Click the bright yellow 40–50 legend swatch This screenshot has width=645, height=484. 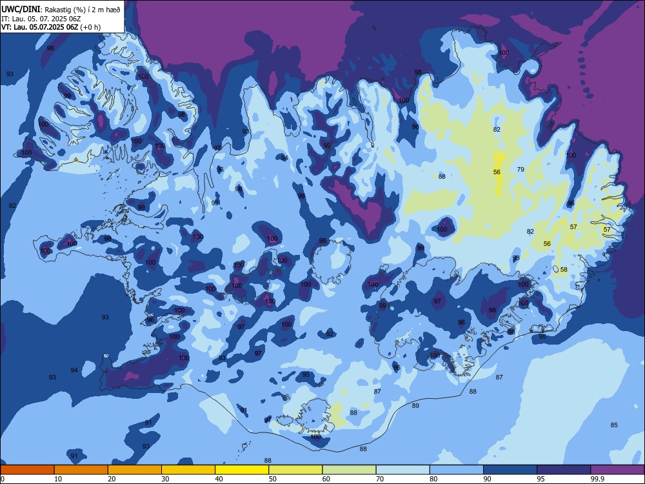pyautogui.click(x=242, y=470)
